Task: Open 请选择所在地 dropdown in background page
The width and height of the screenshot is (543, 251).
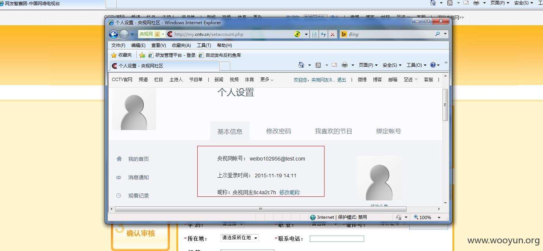Action: click(x=239, y=238)
